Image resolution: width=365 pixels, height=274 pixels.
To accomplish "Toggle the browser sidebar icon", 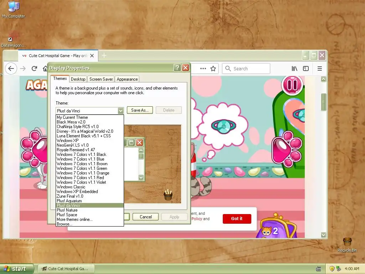I will click(305, 68).
